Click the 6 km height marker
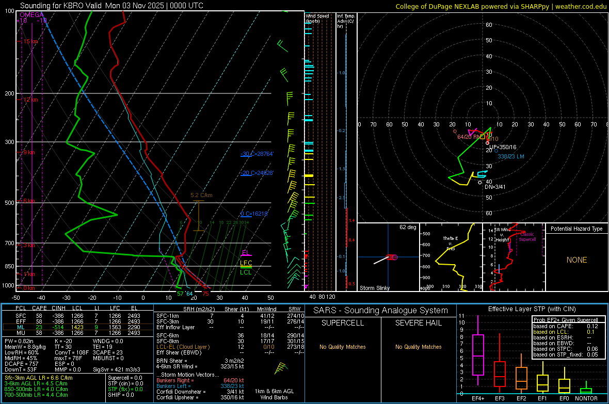Screen dimensions: 609x404 [x=29, y=201]
